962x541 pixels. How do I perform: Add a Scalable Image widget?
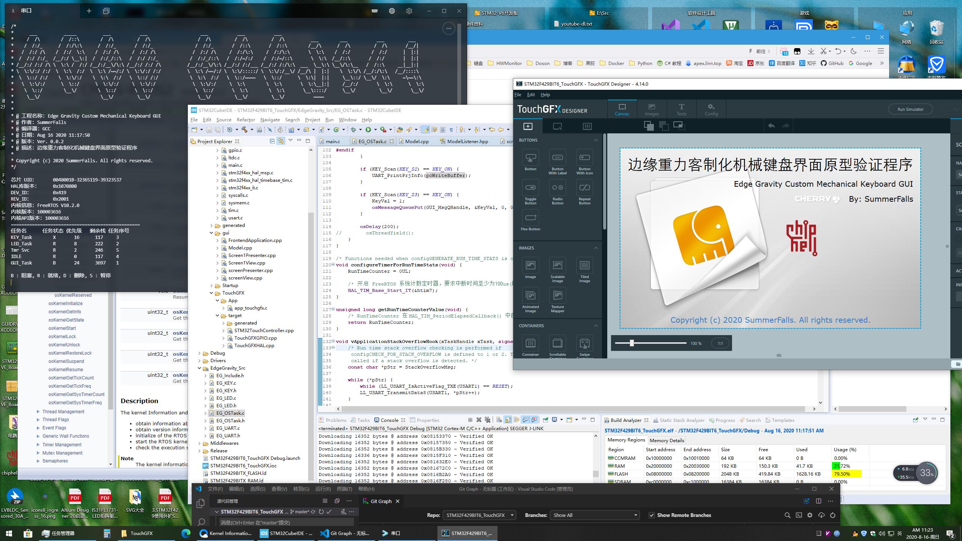(x=557, y=266)
